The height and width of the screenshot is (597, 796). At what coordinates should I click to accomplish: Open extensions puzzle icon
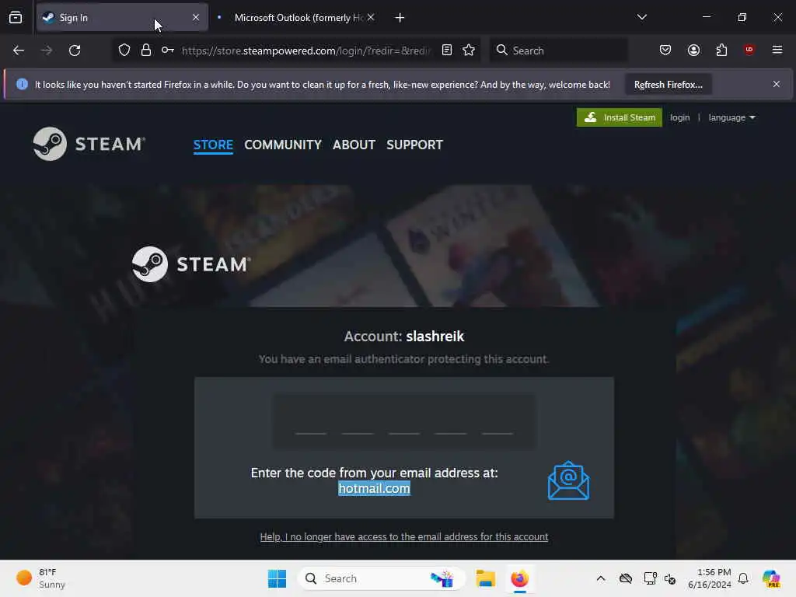click(721, 51)
